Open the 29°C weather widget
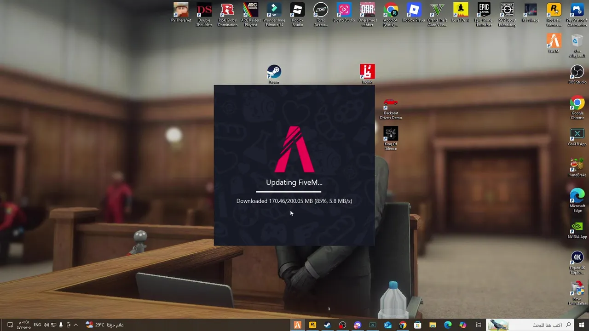This screenshot has width=589, height=331. click(104, 325)
